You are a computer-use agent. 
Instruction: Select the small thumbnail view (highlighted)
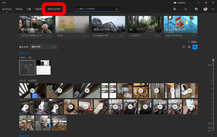coord(195,47)
